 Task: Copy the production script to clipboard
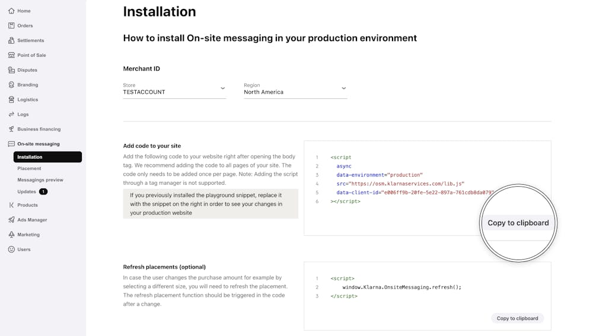coord(518,223)
